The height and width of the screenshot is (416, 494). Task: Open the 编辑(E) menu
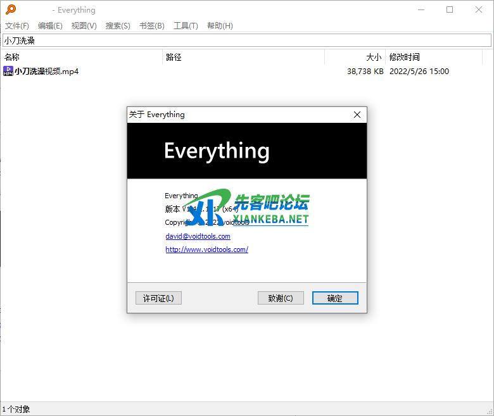point(50,25)
